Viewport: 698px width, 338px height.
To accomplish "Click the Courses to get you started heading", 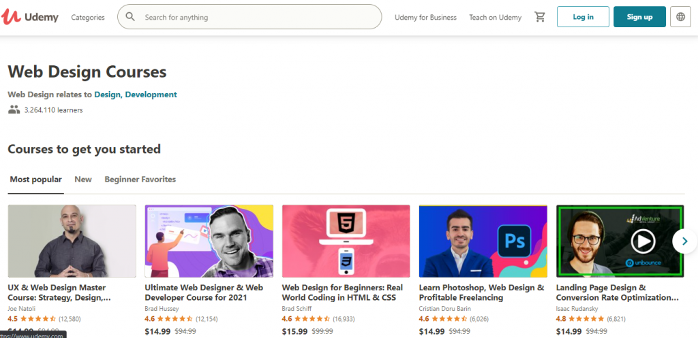I will (x=84, y=149).
